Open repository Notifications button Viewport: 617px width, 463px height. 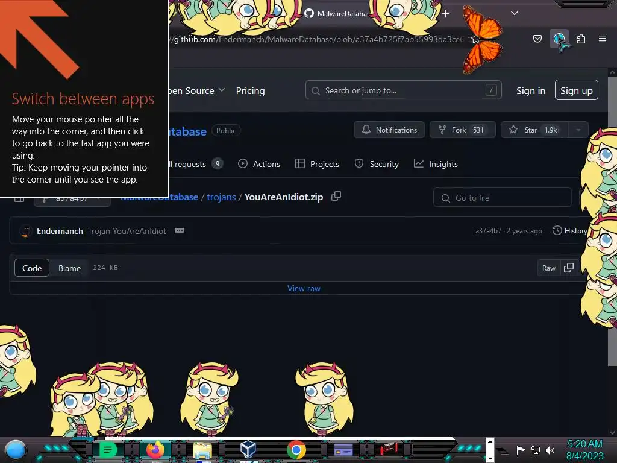389,130
